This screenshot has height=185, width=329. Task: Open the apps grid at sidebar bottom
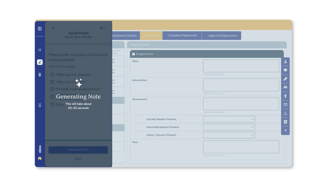[x=40, y=105]
